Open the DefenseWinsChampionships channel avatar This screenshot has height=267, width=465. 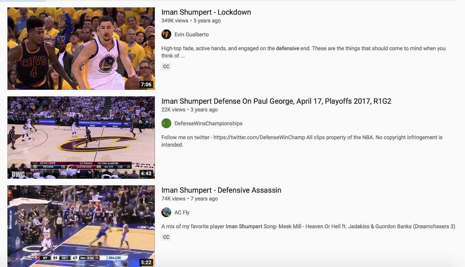pyautogui.click(x=166, y=123)
